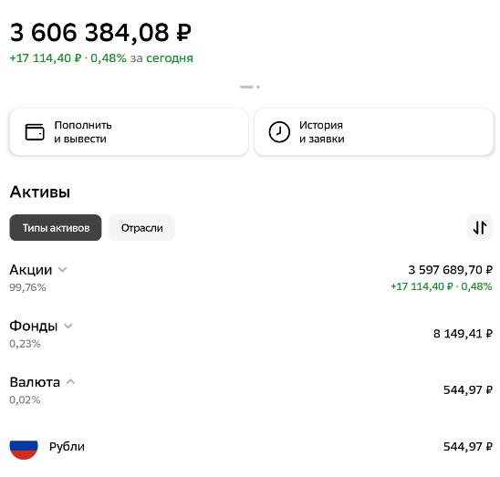
Task: Click total portfolio value 3 606 384,08 ₽
Action: (100, 33)
